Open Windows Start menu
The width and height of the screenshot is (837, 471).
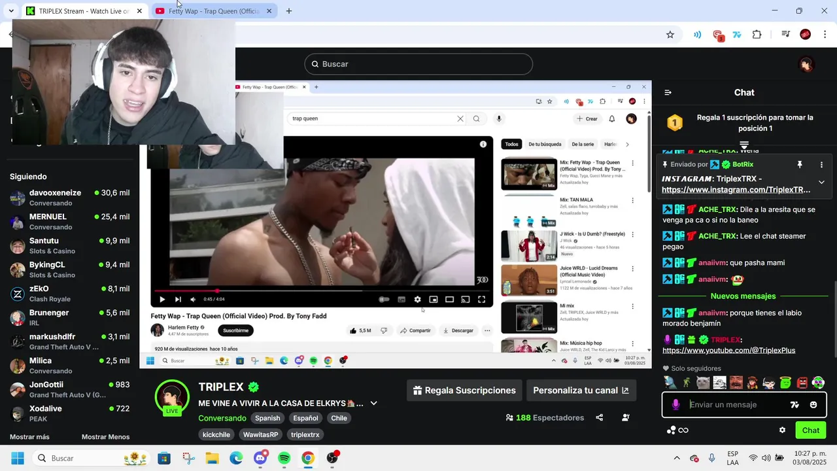pos(18,458)
